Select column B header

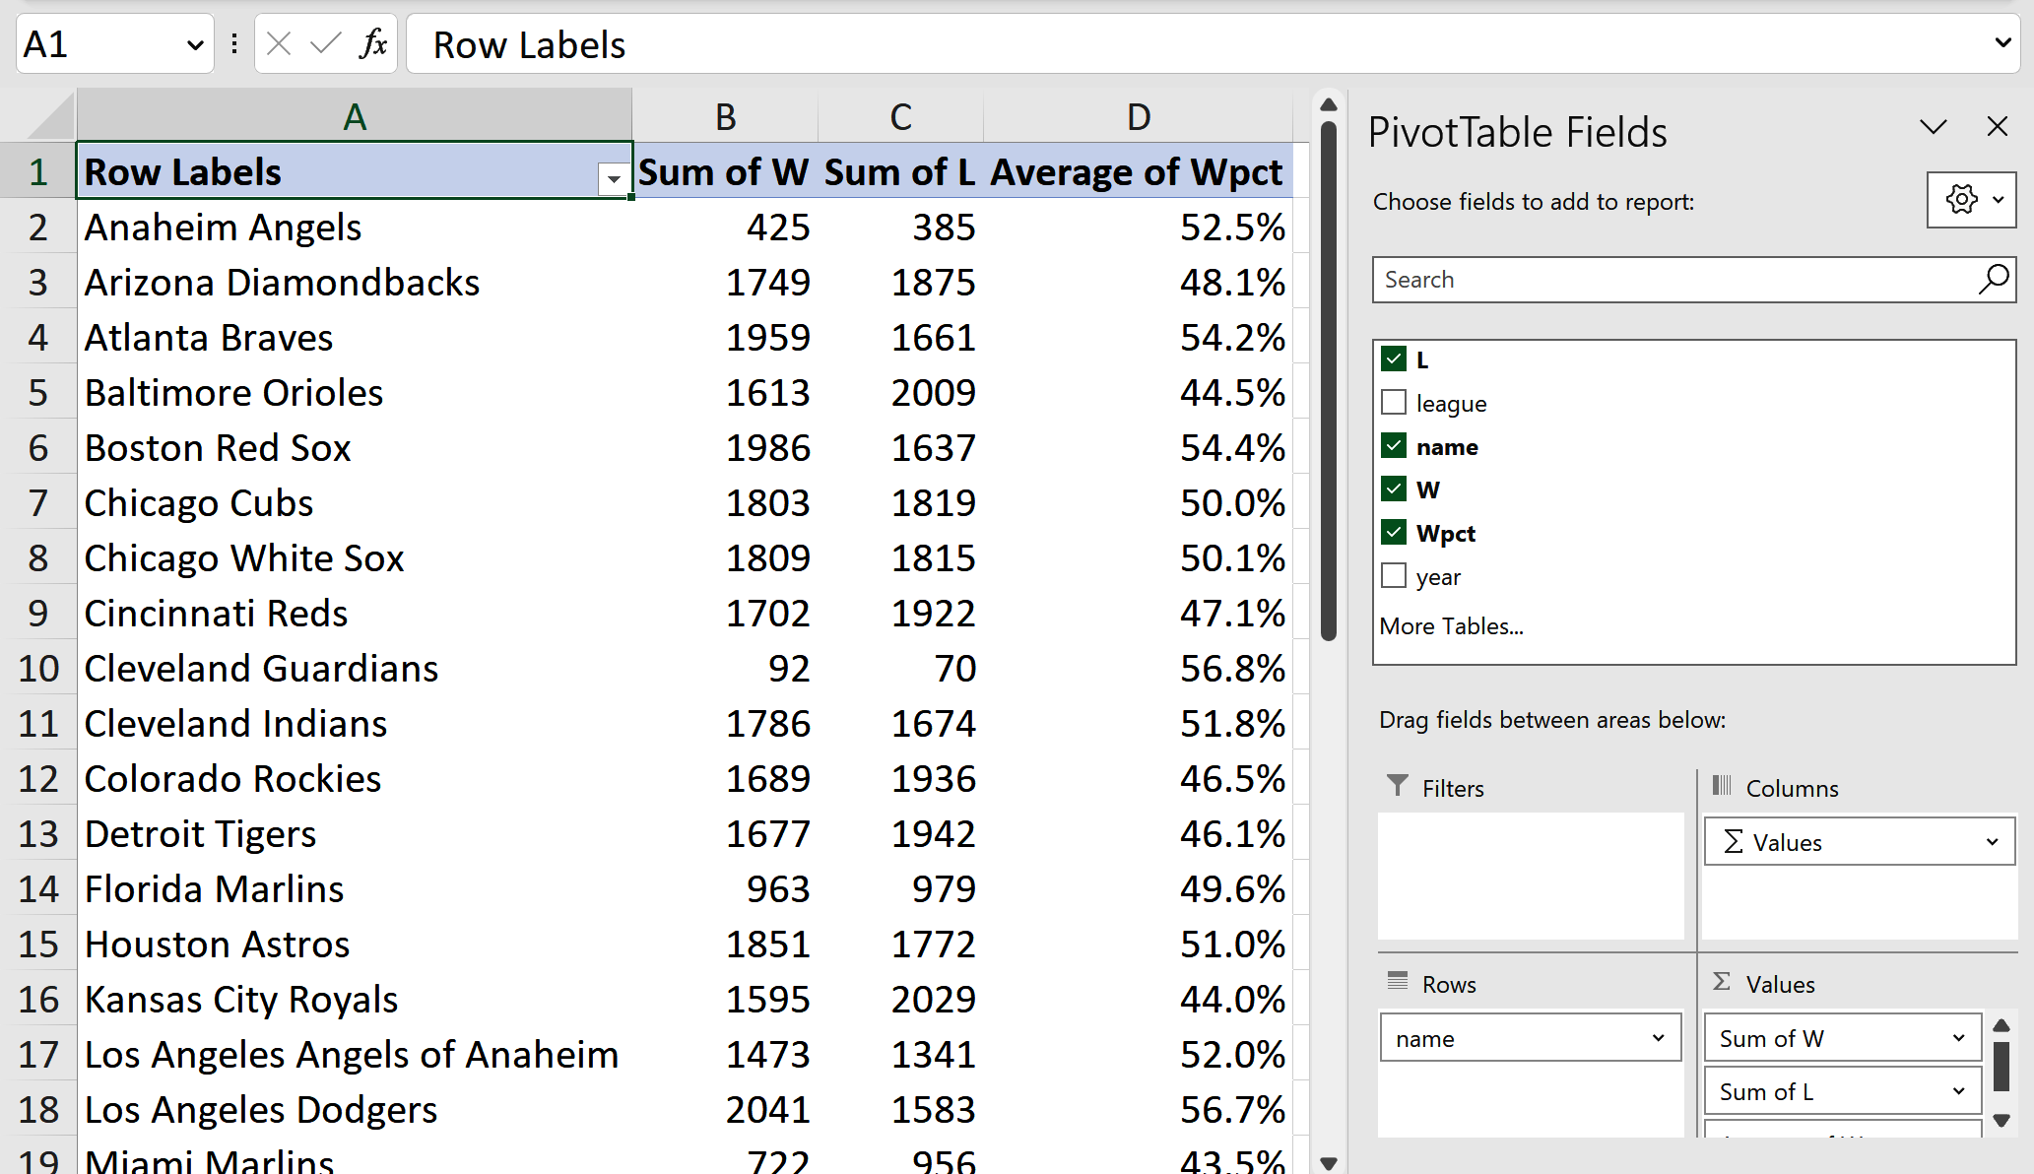pos(725,117)
